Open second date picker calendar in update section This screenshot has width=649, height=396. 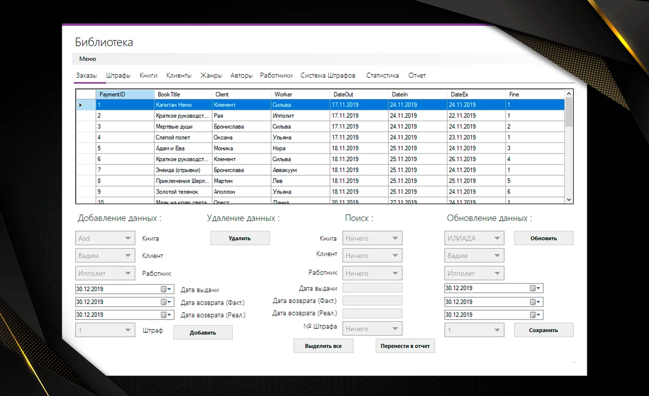click(535, 302)
